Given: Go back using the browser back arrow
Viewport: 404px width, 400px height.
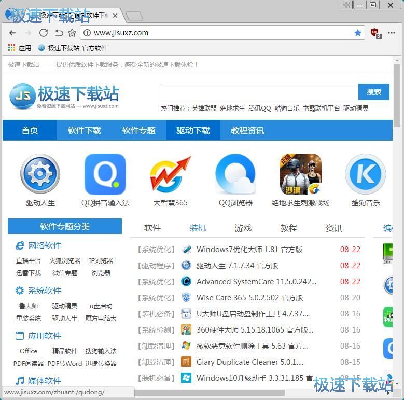Looking at the screenshot, I should point(12,33).
